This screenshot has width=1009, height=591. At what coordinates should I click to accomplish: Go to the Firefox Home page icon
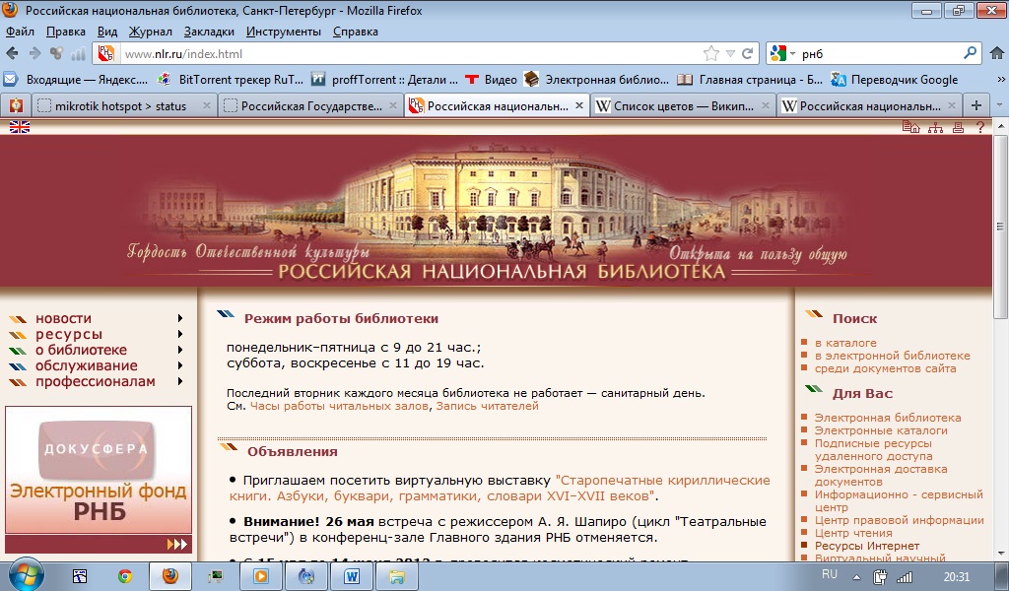tap(996, 54)
